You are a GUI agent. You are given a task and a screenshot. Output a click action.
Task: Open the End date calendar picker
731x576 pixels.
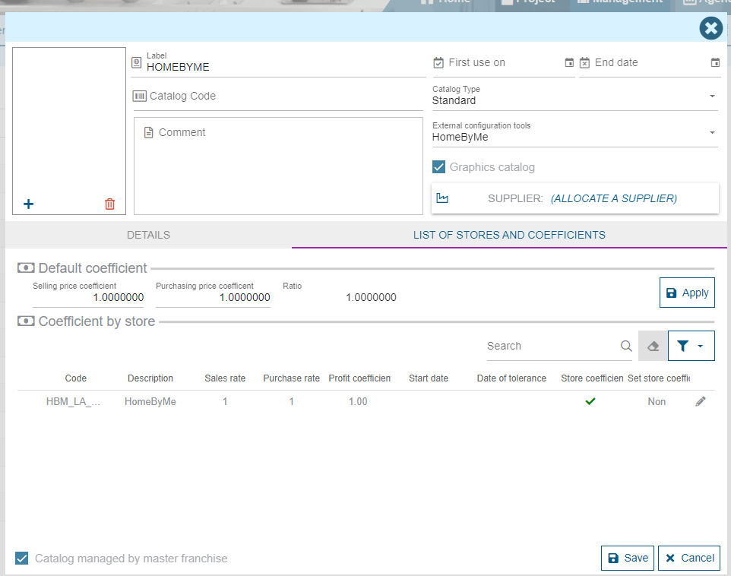[715, 63]
